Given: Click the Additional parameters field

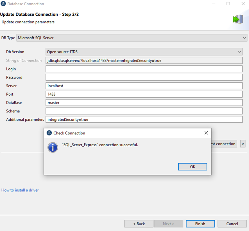Looking at the screenshot, I should coord(144,120).
